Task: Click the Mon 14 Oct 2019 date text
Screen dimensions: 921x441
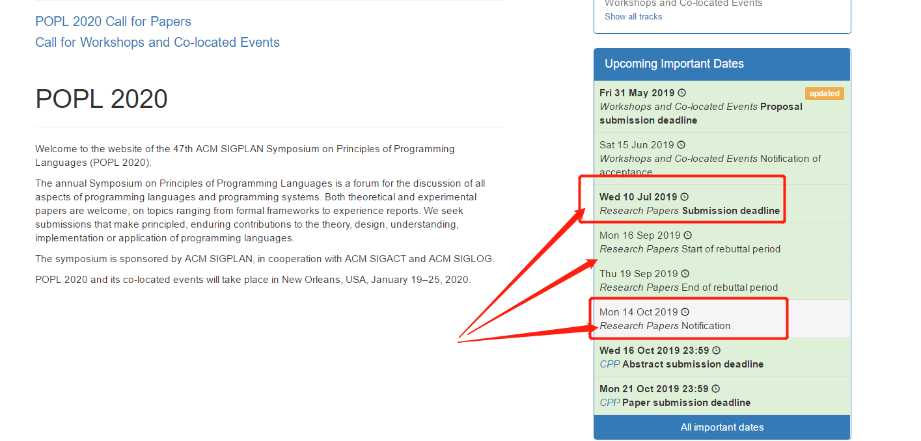Action: click(639, 312)
